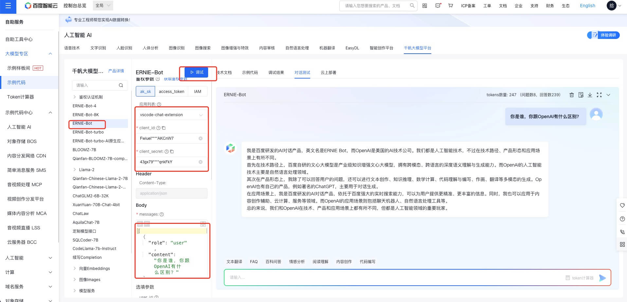Open the shopping cart icon in header
Screen dimensions: 627x302
(x=451, y=6)
